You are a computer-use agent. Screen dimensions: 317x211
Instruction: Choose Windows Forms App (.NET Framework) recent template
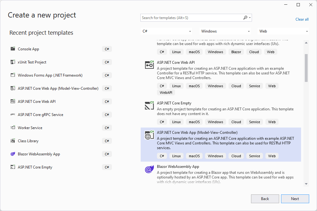coord(50,75)
